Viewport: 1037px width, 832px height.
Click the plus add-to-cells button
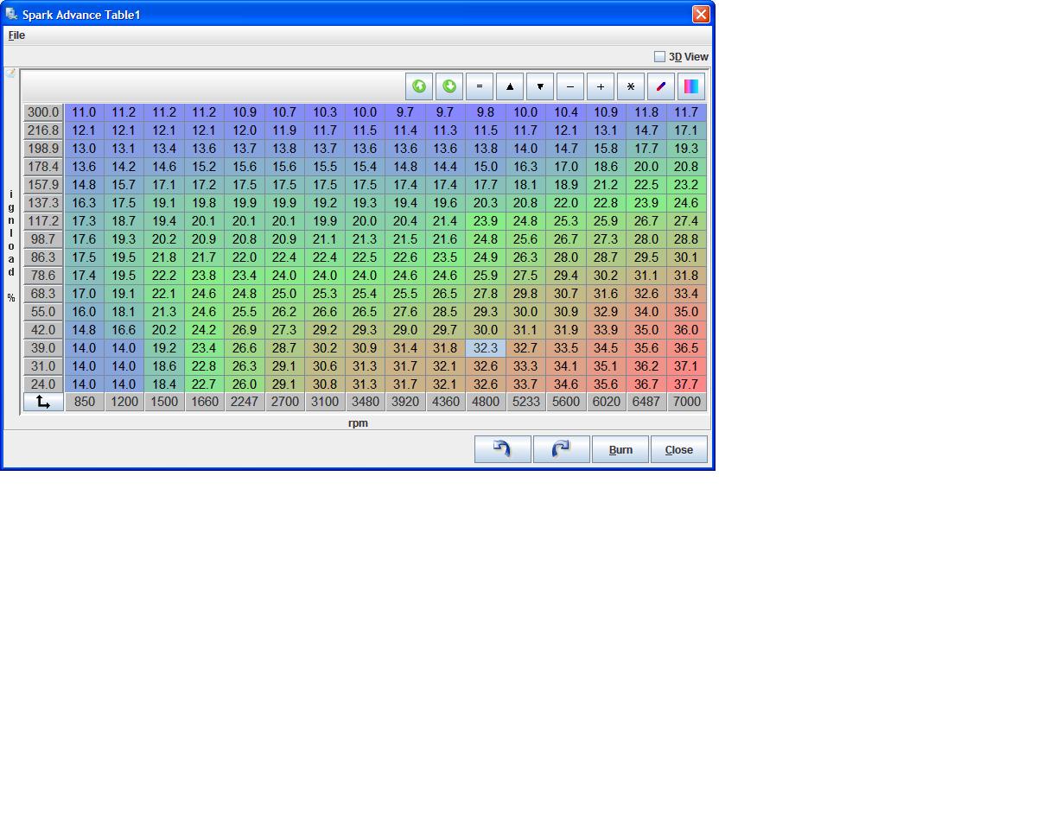[601, 86]
